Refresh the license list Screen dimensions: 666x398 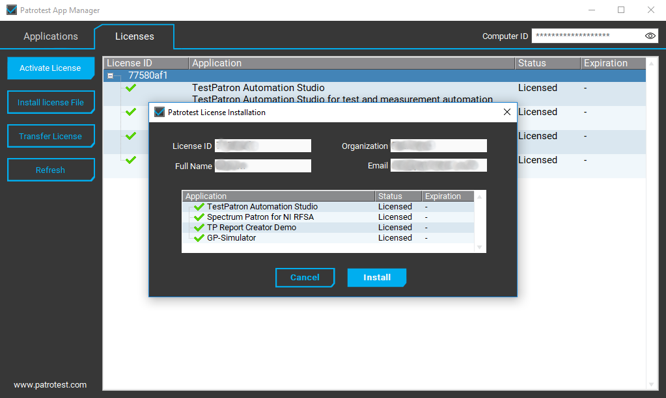[x=50, y=170]
